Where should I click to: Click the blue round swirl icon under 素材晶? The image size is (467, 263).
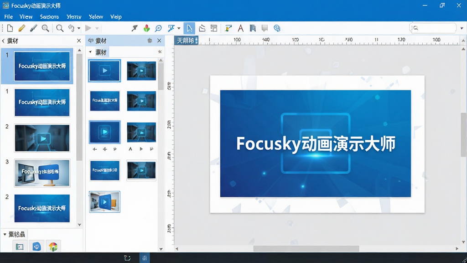(x=36, y=247)
